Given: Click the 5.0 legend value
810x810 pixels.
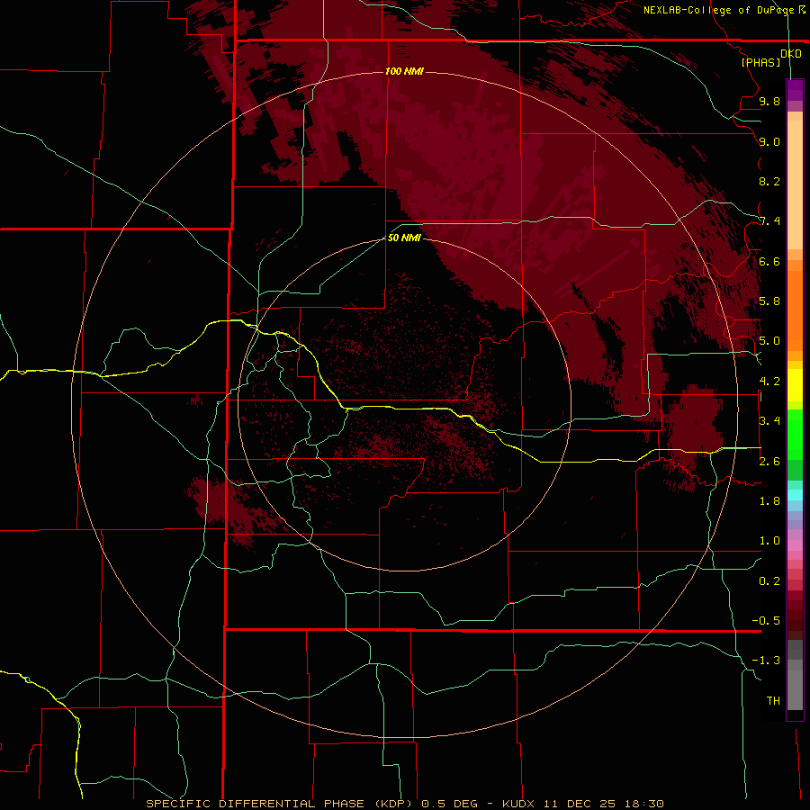Looking at the screenshot, I should pos(769,341).
